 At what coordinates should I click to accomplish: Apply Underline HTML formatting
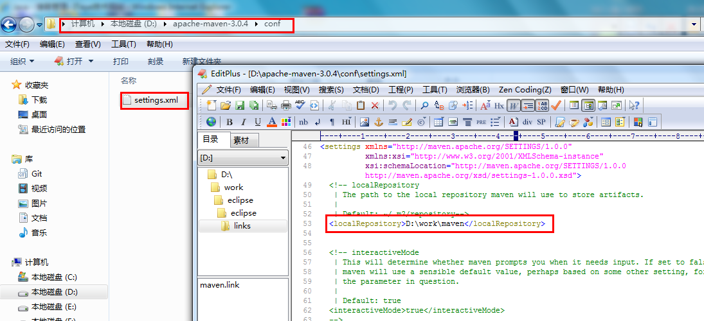pyautogui.click(x=258, y=122)
